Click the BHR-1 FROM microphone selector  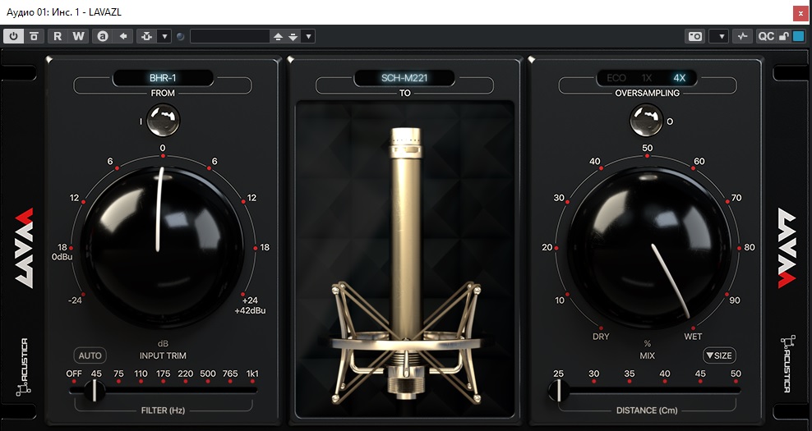tap(163, 78)
